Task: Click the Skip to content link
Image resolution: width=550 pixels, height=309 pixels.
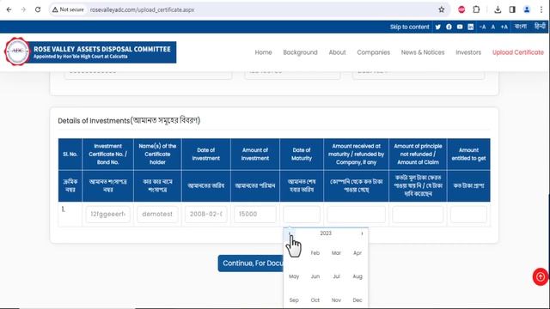Action: [409, 27]
